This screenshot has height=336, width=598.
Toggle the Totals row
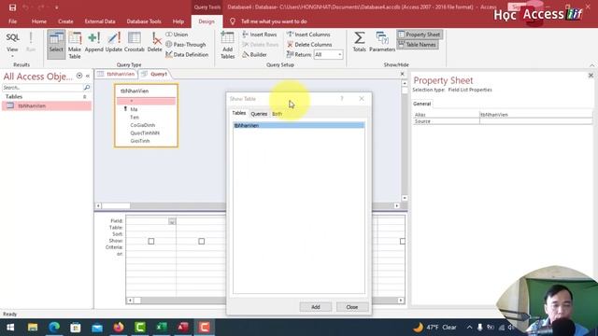click(x=359, y=42)
